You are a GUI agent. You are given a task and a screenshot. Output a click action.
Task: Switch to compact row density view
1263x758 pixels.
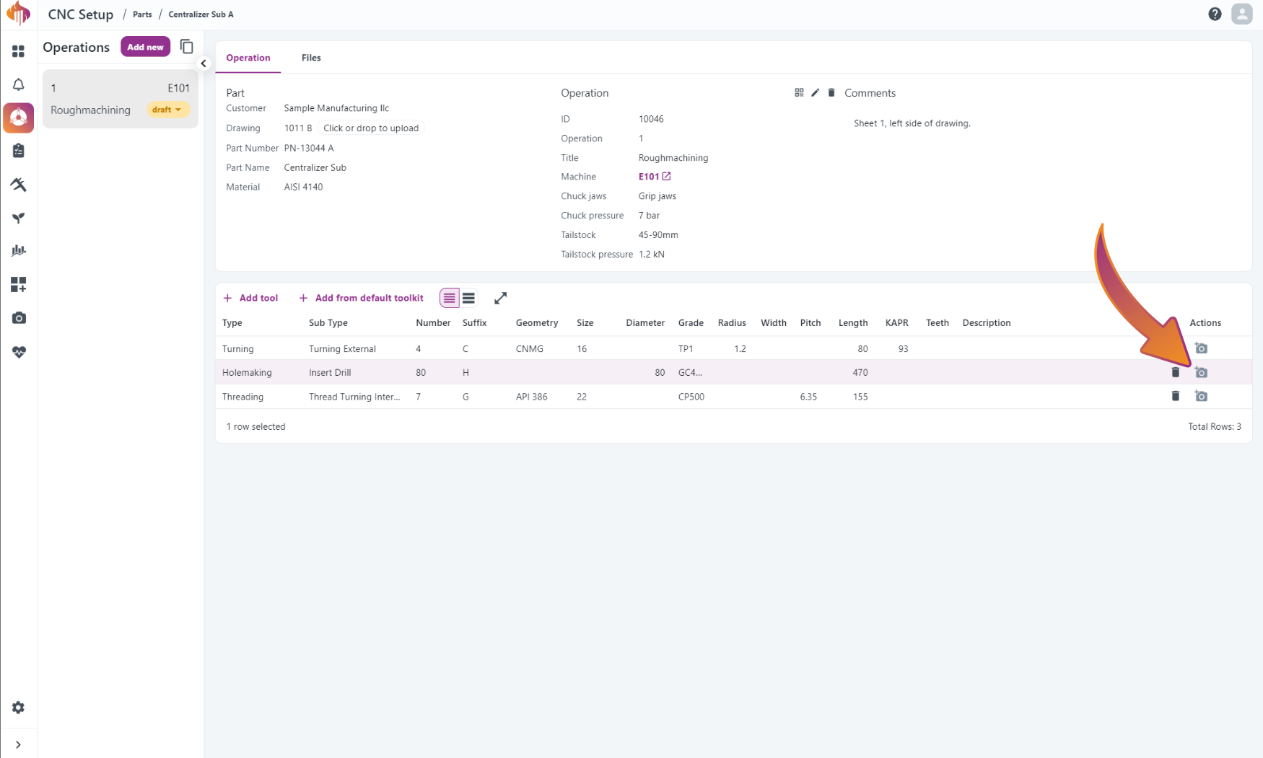tap(449, 298)
